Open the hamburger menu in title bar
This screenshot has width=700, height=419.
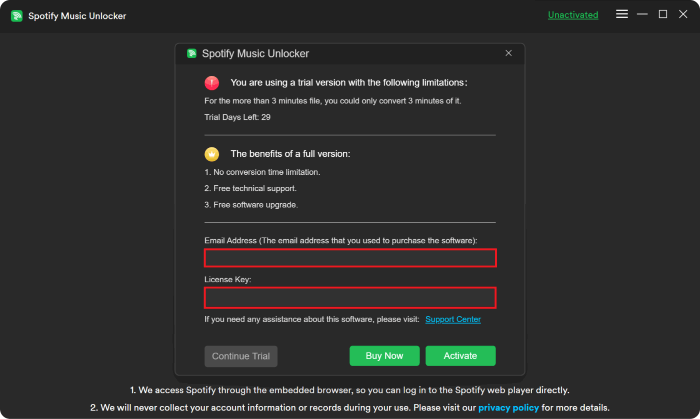[621, 14]
